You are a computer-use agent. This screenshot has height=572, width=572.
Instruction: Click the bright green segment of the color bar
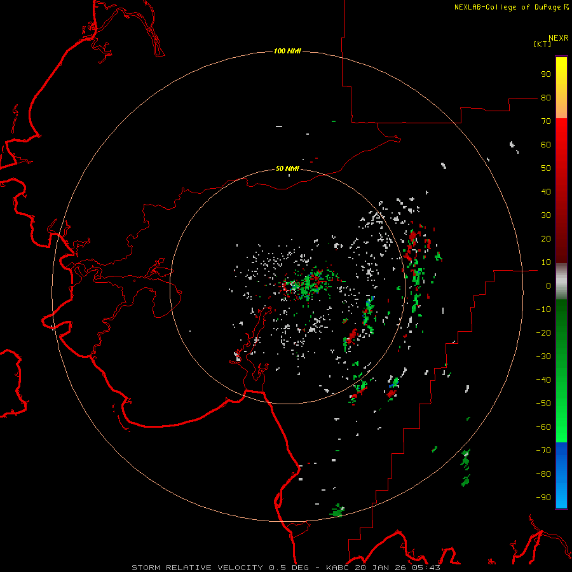(561, 371)
